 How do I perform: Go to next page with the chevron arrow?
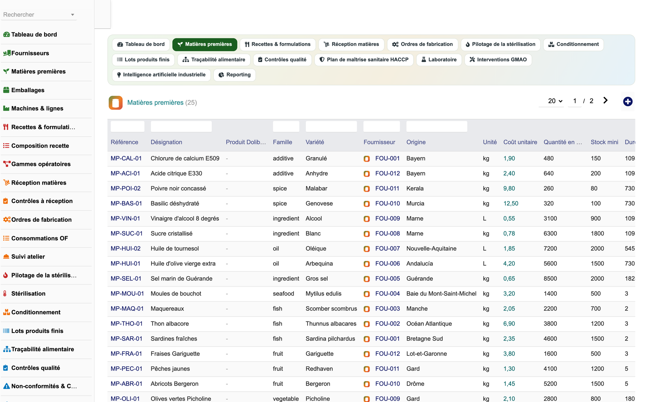coord(605,100)
